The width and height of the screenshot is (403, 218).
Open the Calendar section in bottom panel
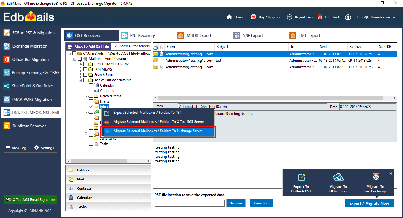pyautogui.click(x=108, y=198)
